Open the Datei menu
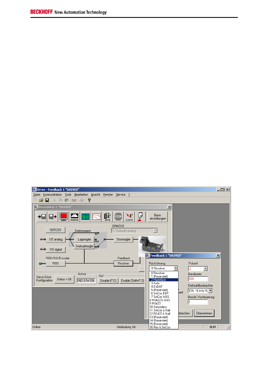 click(37, 195)
